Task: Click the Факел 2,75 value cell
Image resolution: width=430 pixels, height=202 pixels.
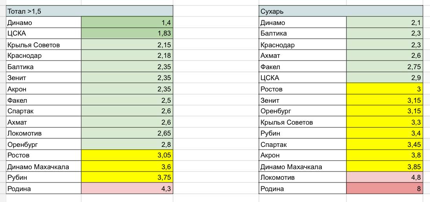Action: click(385, 67)
